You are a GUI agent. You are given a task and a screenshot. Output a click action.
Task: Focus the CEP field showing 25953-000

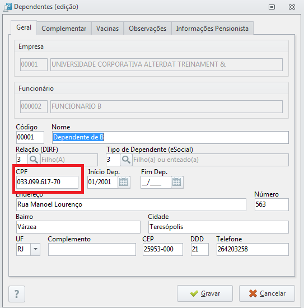[163, 249]
